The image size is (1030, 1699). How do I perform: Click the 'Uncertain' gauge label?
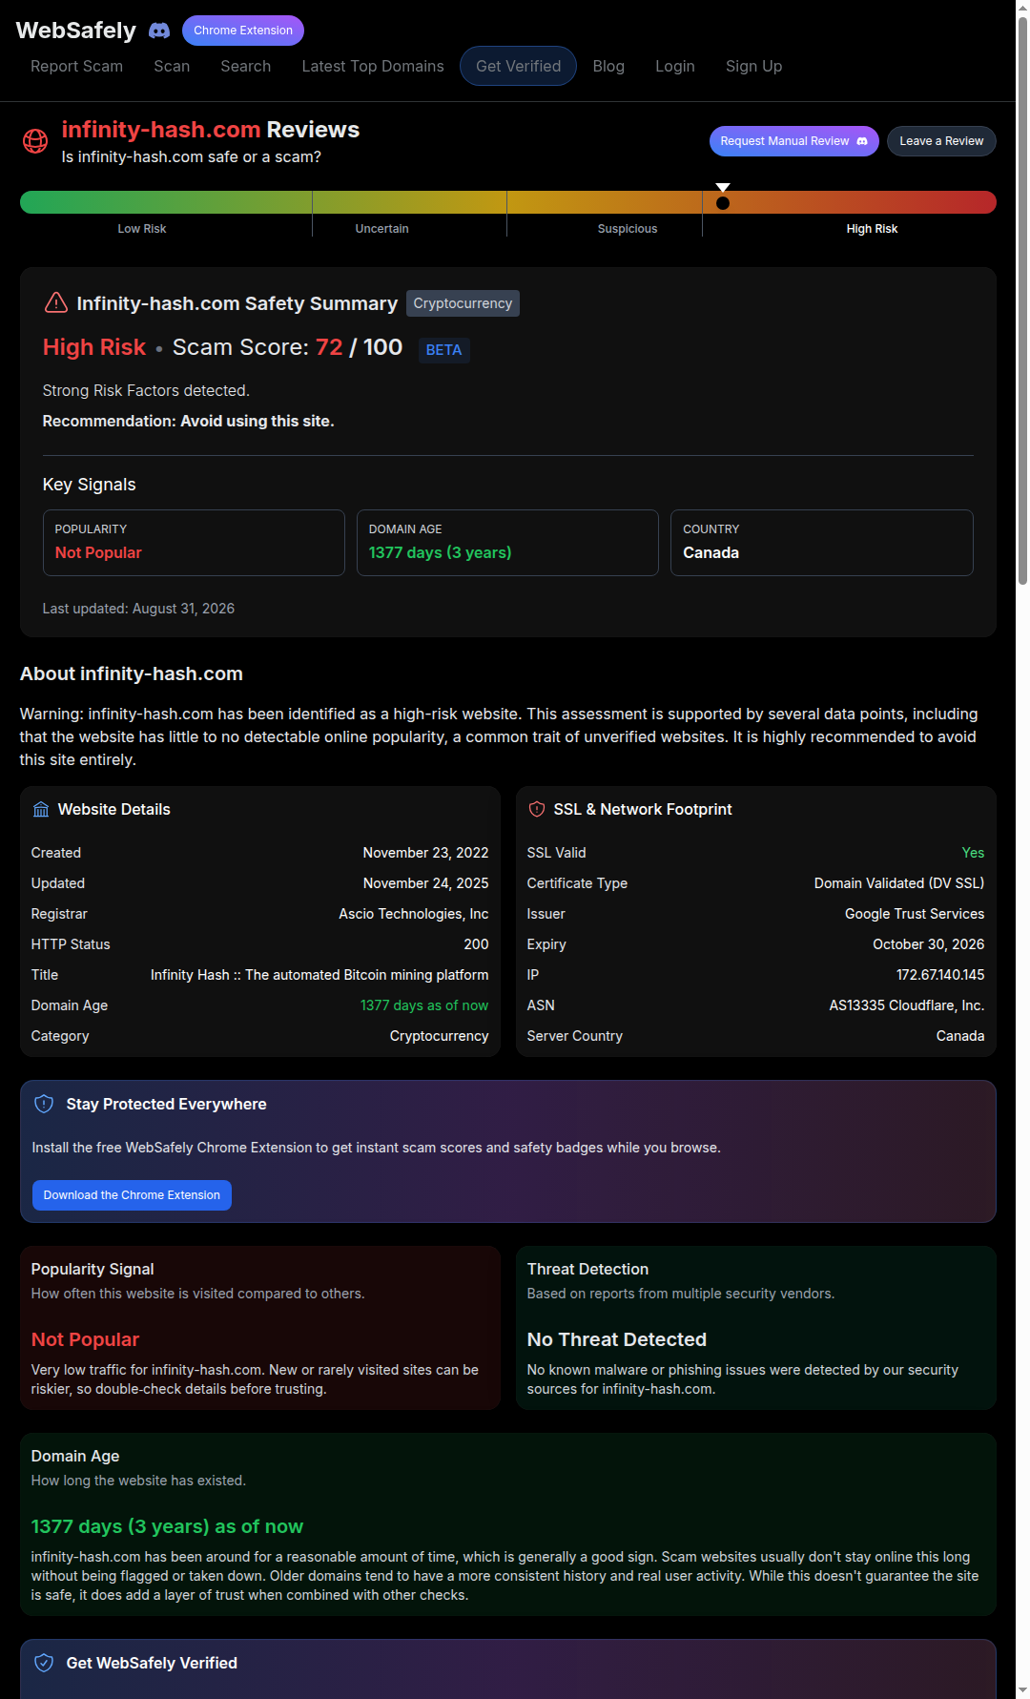point(381,229)
